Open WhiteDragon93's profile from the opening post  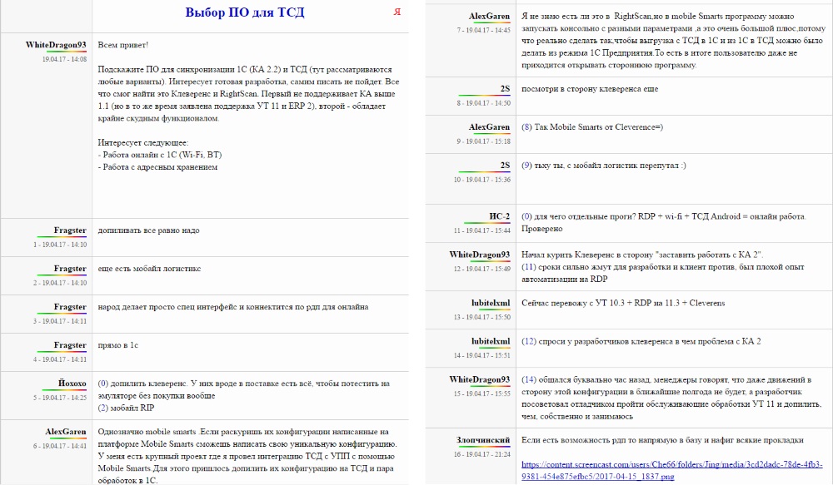tap(56, 45)
